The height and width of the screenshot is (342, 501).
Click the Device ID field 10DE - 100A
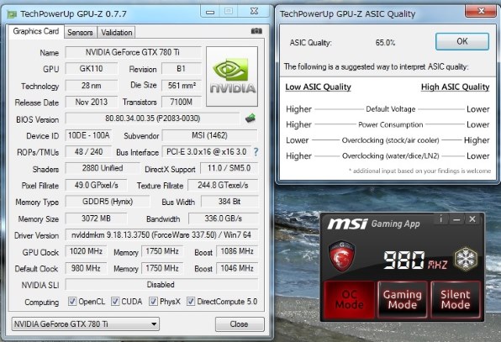click(88, 135)
